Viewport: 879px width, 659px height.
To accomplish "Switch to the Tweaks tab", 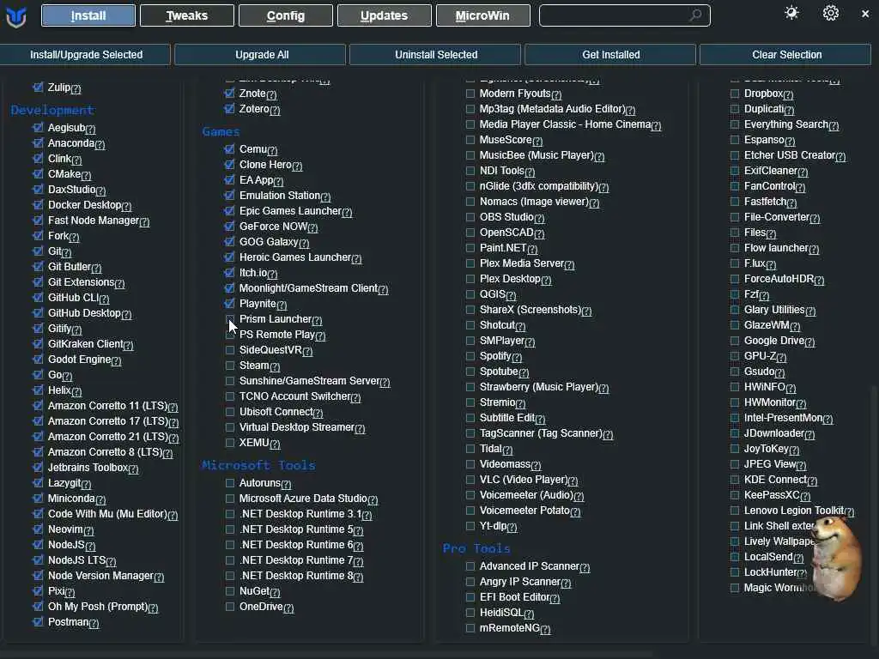I will coord(186,15).
